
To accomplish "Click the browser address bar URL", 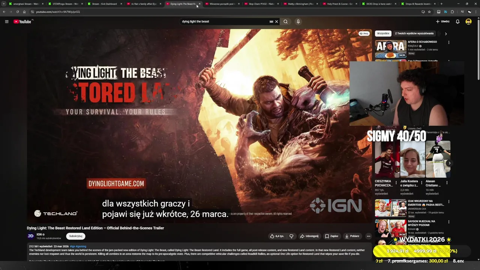I will tap(58, 12).
